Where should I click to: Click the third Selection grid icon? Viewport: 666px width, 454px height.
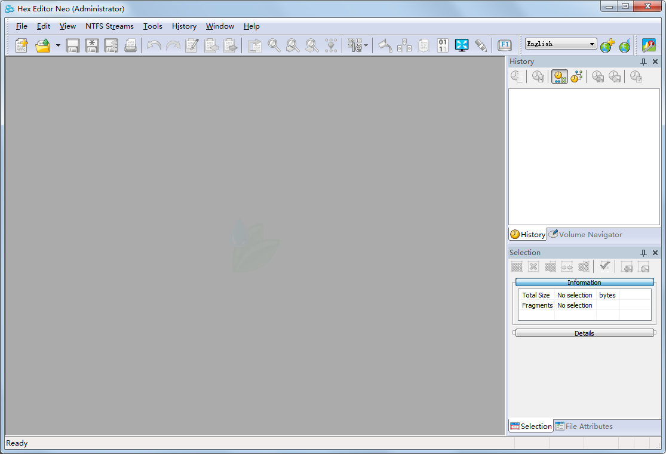550,266
